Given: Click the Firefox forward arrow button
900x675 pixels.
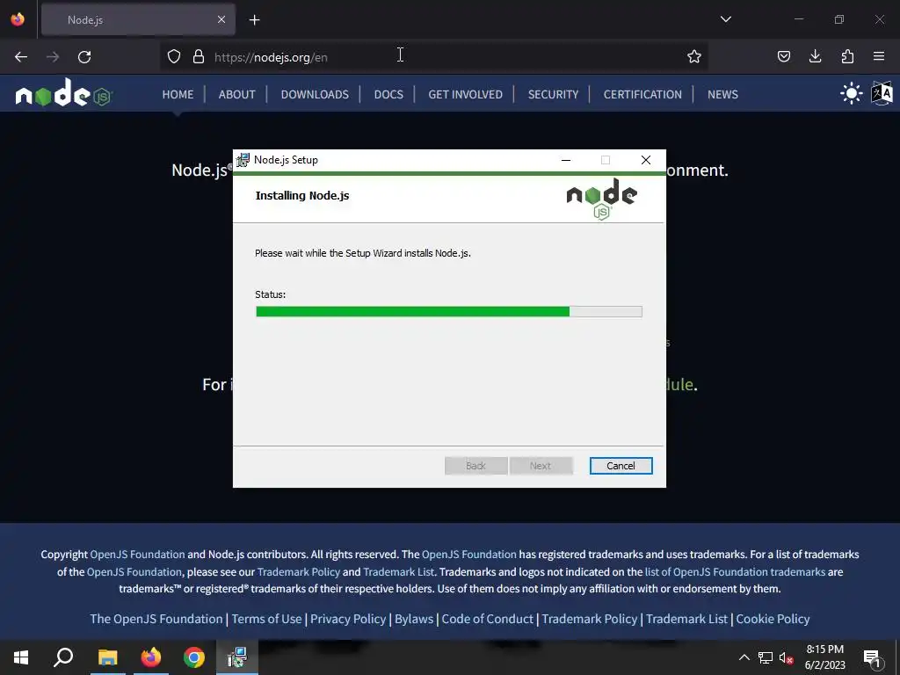Looking at the screenshot, I should [53, 57].
